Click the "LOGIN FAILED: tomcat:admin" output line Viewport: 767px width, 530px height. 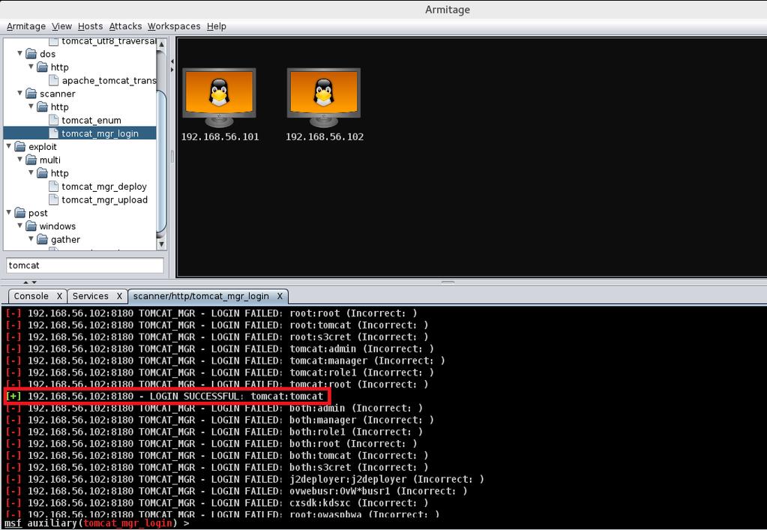click(220, 349)
